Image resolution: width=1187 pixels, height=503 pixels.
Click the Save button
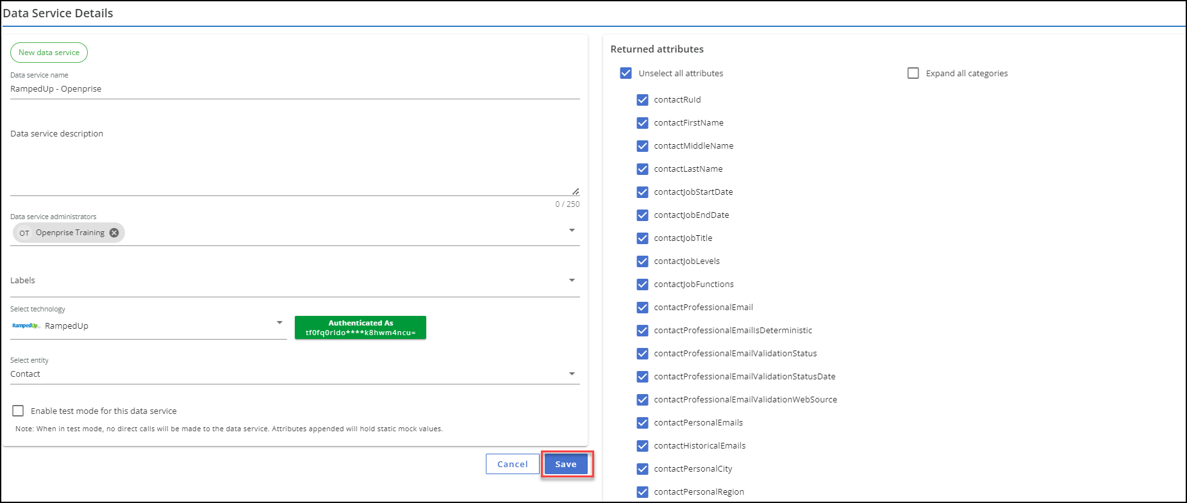[566, 464]
